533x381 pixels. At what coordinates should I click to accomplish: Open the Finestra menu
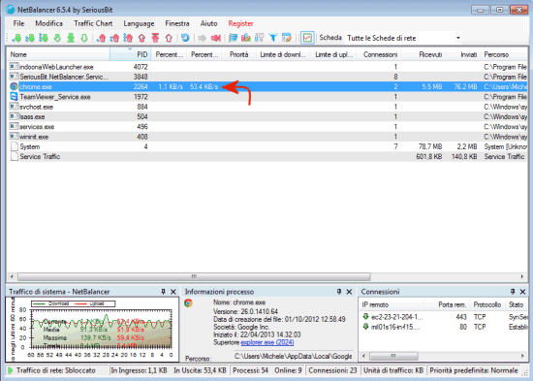pyautogui.click(x=177, y=23)
